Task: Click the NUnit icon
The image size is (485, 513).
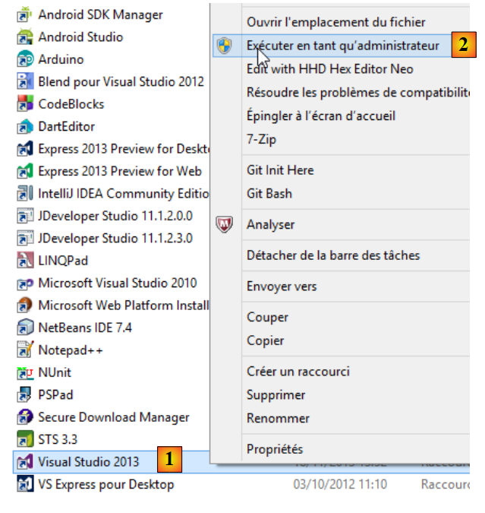Action: click(x=25, y=373)
